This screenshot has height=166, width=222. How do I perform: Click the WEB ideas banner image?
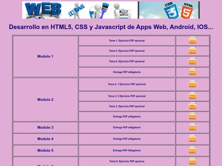tap(80, 10)
